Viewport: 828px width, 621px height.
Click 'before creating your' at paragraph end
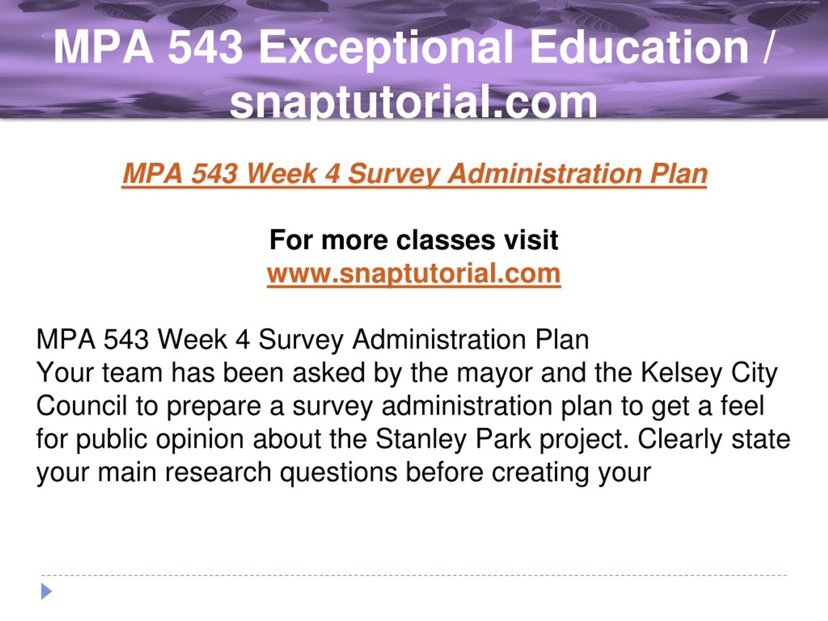[x=528, y=473]
